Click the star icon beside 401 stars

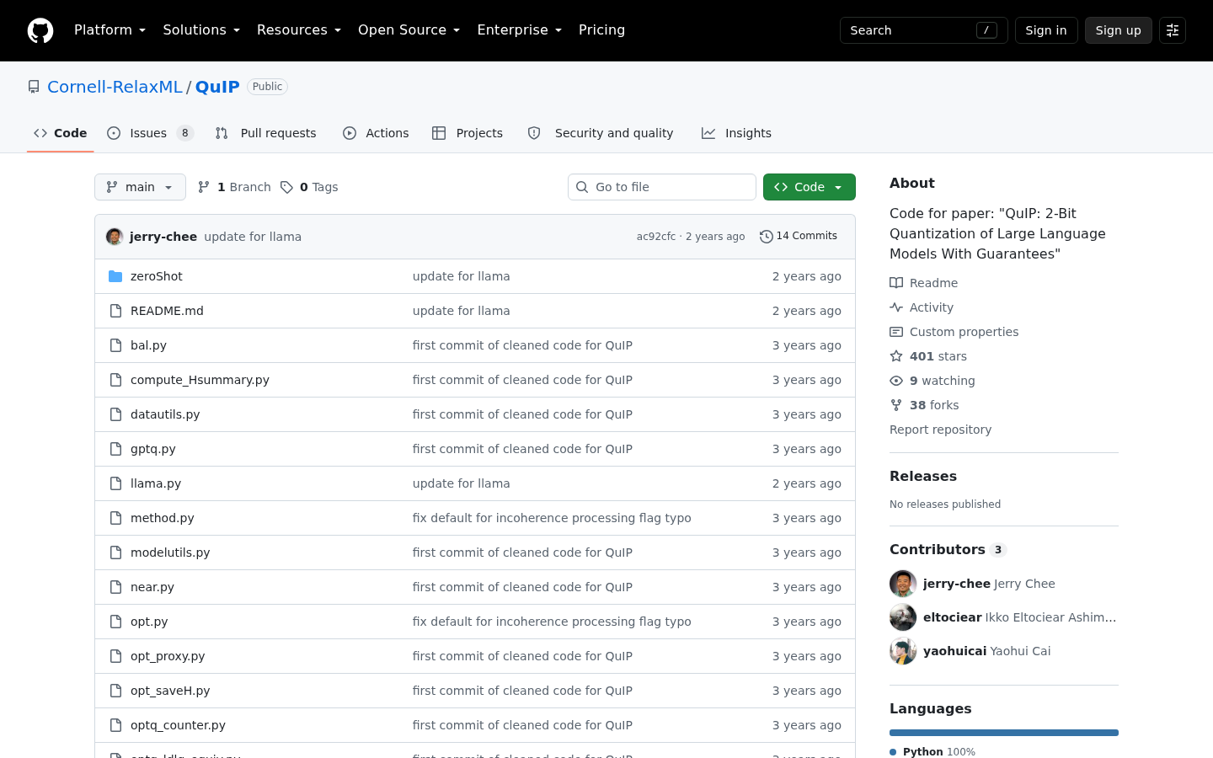tap(896, 356)
